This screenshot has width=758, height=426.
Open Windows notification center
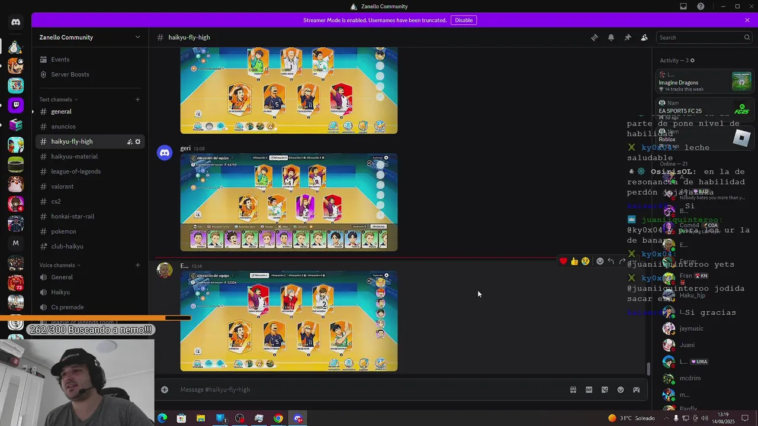(745, 418)
